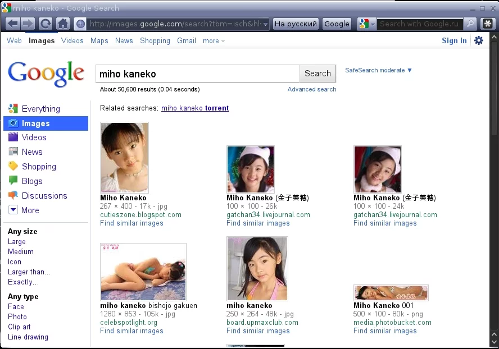Open Google settings gear icon
The image size is (499, 349).
479,40
